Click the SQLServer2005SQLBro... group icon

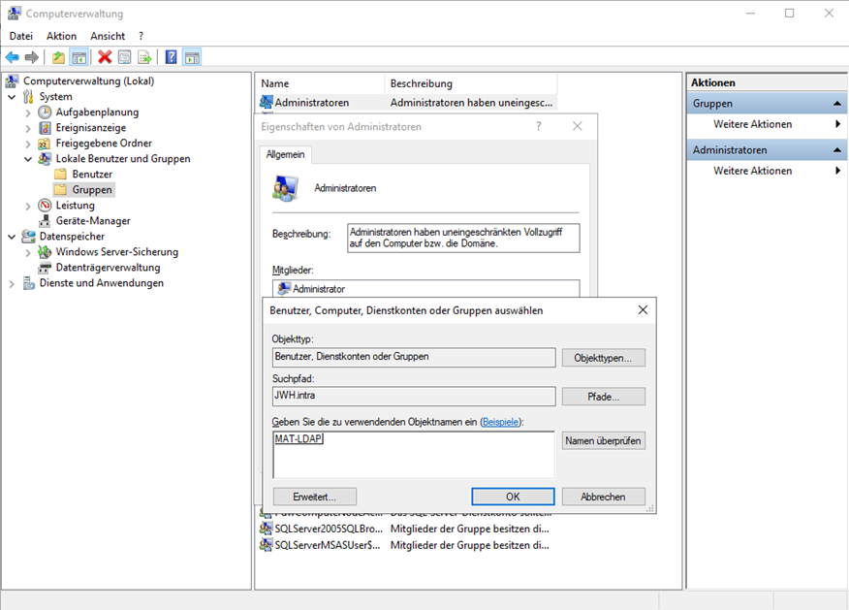pos(266,529)
